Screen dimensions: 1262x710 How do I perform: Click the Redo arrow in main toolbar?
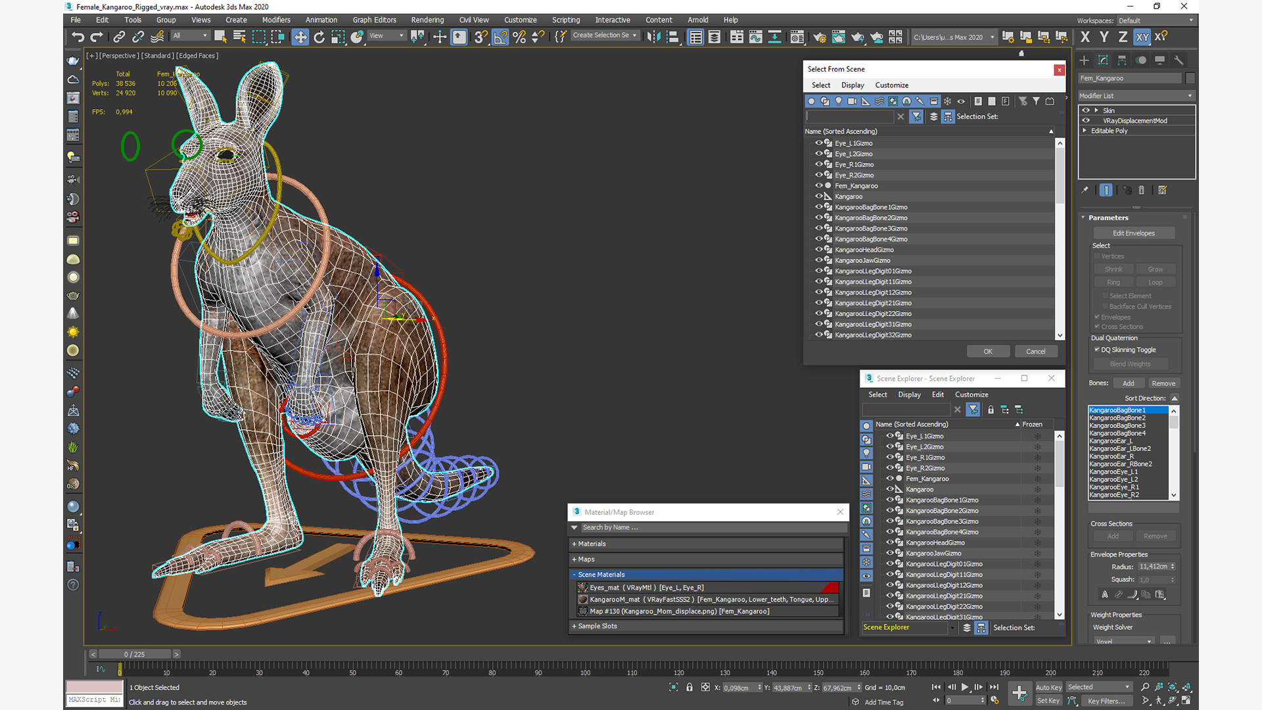(x=97, y=37)
